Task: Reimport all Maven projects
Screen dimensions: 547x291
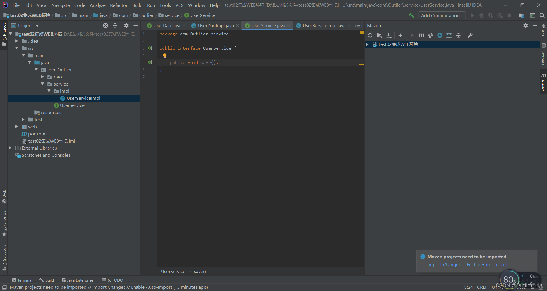Action: [370, 35]
